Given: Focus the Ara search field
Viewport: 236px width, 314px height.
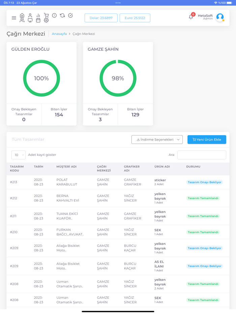Looking at the screenshot, I should (202, 155).
